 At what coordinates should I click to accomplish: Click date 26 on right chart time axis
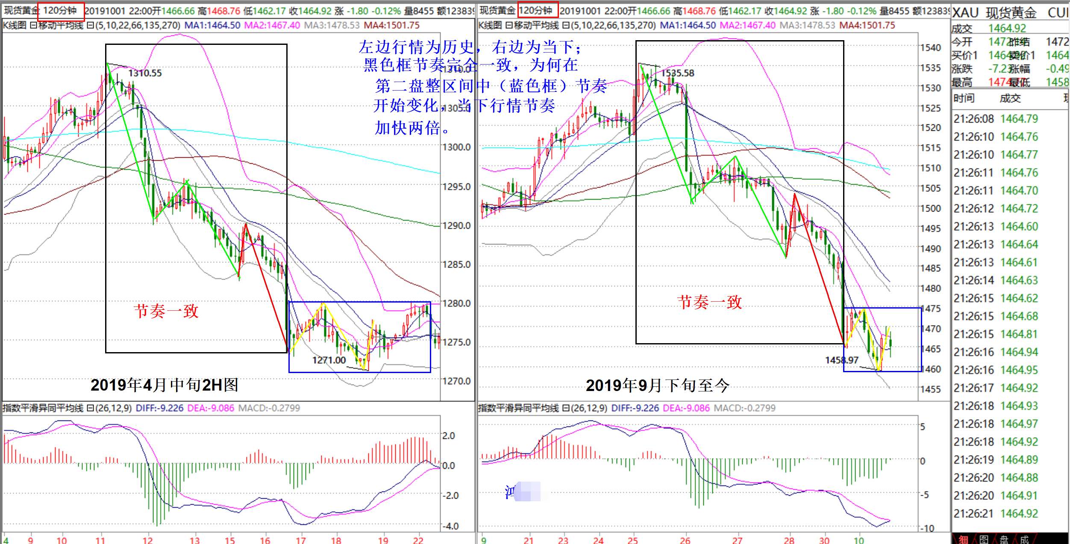685,540
